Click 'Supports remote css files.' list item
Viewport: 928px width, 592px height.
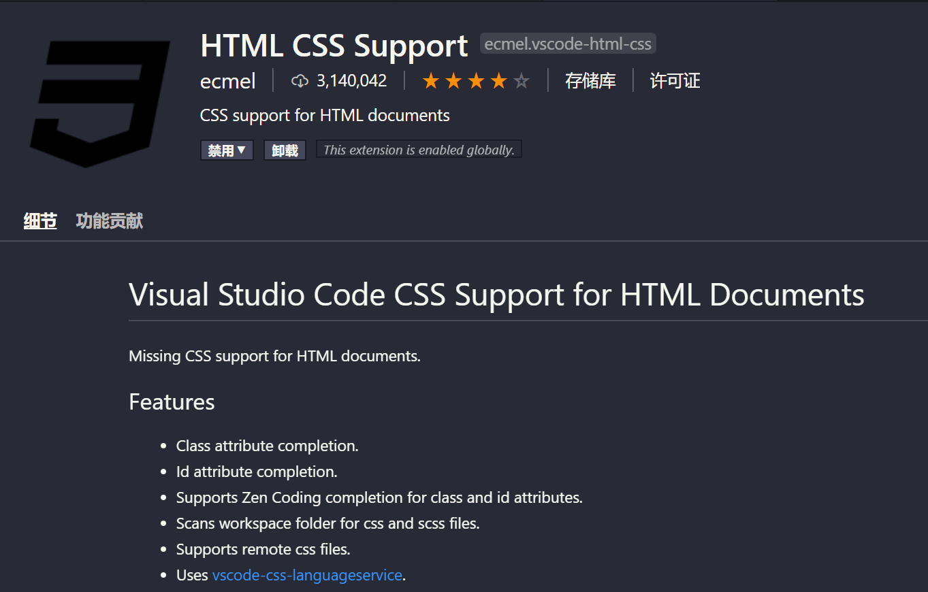[263, 549]
